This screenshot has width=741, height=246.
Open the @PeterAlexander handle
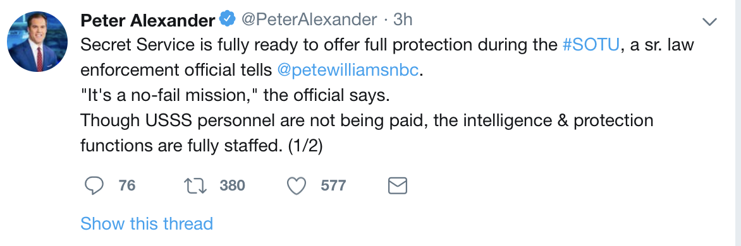[x=309, y=20]
